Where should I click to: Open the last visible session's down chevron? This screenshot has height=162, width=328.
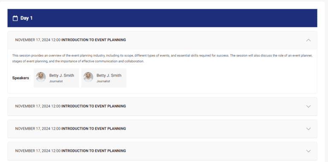coord(308,151)
